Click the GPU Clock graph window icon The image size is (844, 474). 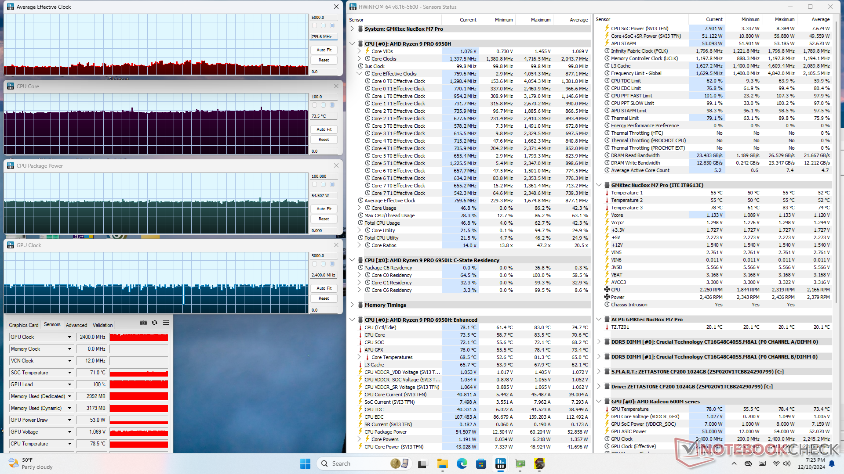11,245
